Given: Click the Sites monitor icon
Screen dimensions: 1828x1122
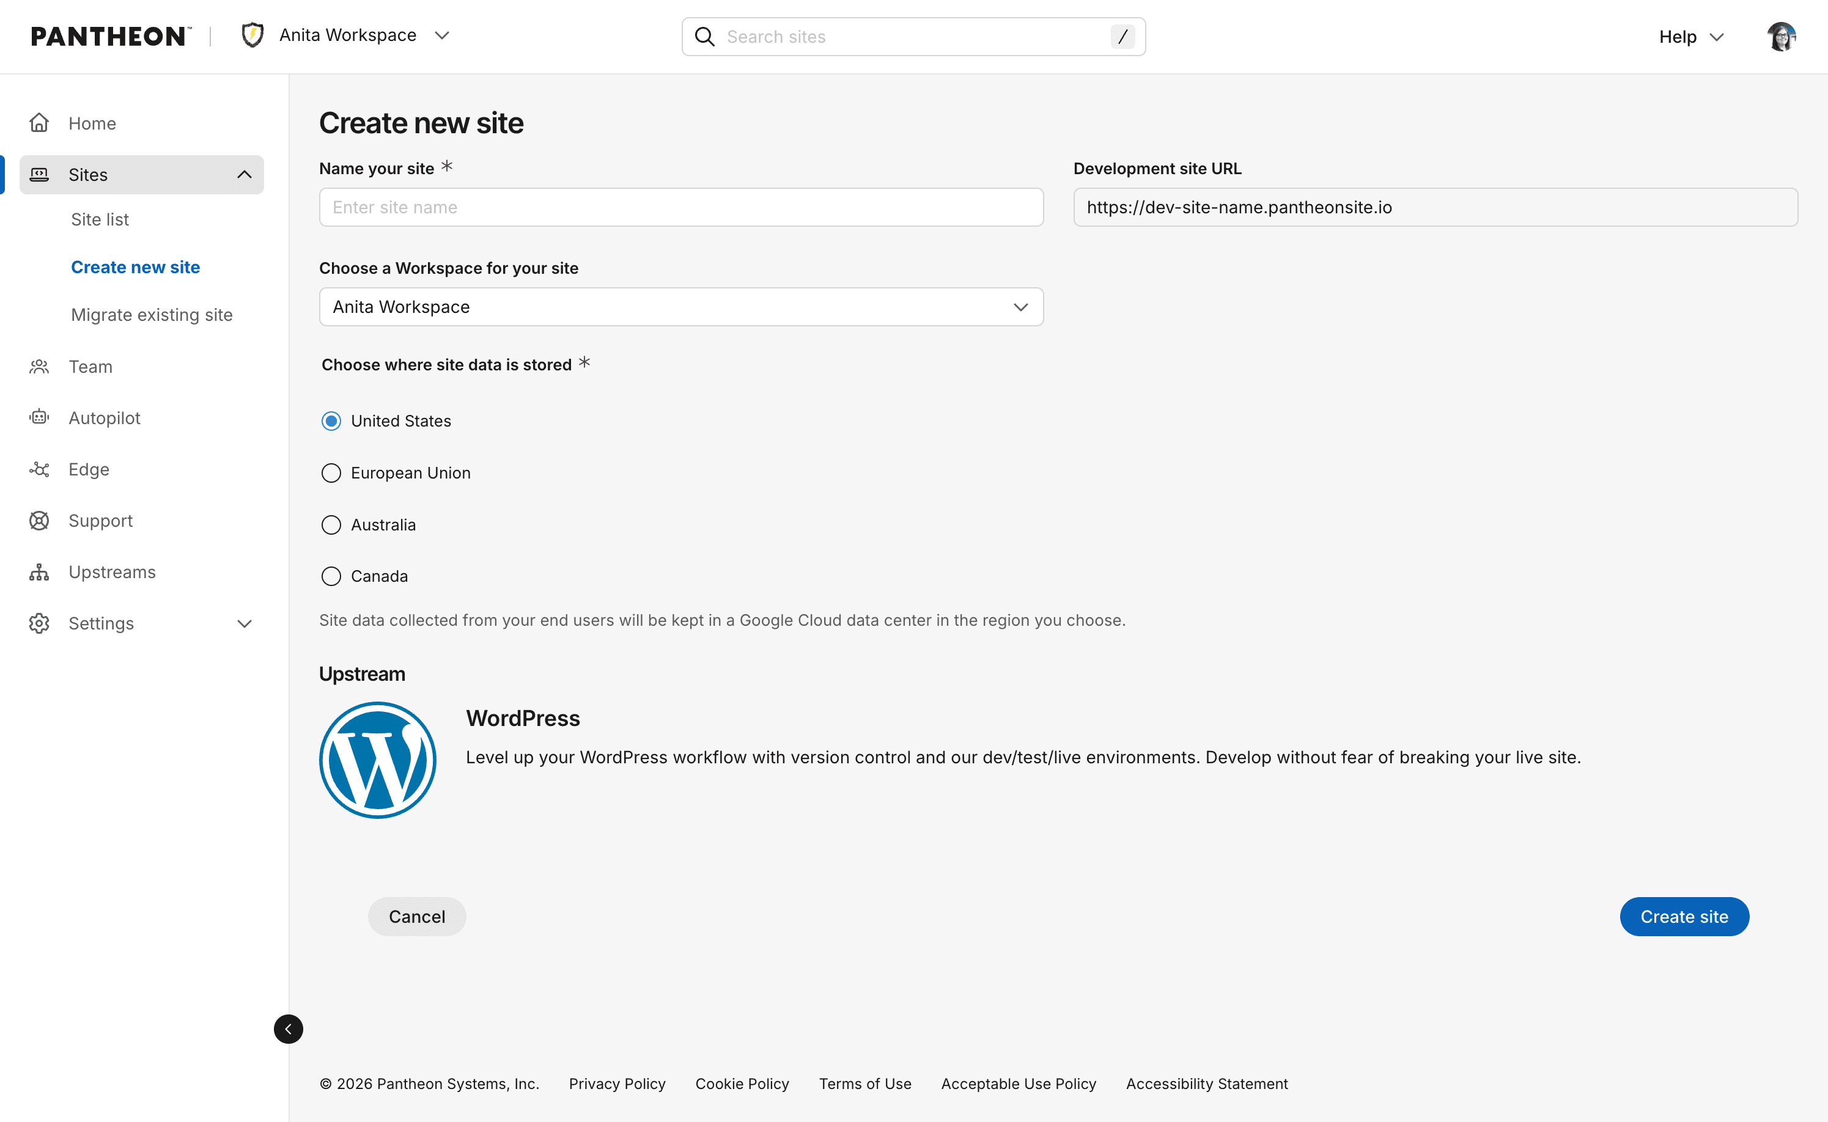Looking at the screenshot, I should click(39, 174).
